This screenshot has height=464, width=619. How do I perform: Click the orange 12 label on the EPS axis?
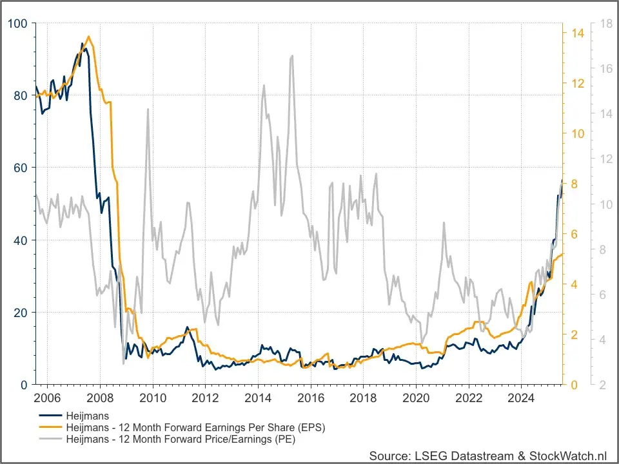click(578, 83)
